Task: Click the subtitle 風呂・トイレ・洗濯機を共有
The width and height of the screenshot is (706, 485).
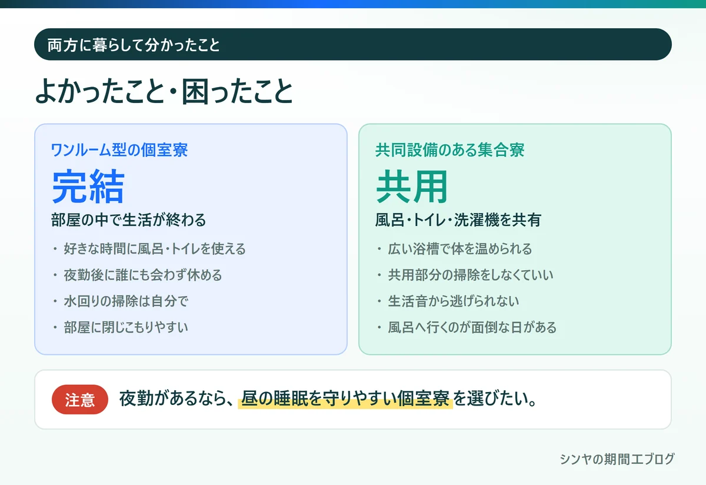Action: point(458,220)
